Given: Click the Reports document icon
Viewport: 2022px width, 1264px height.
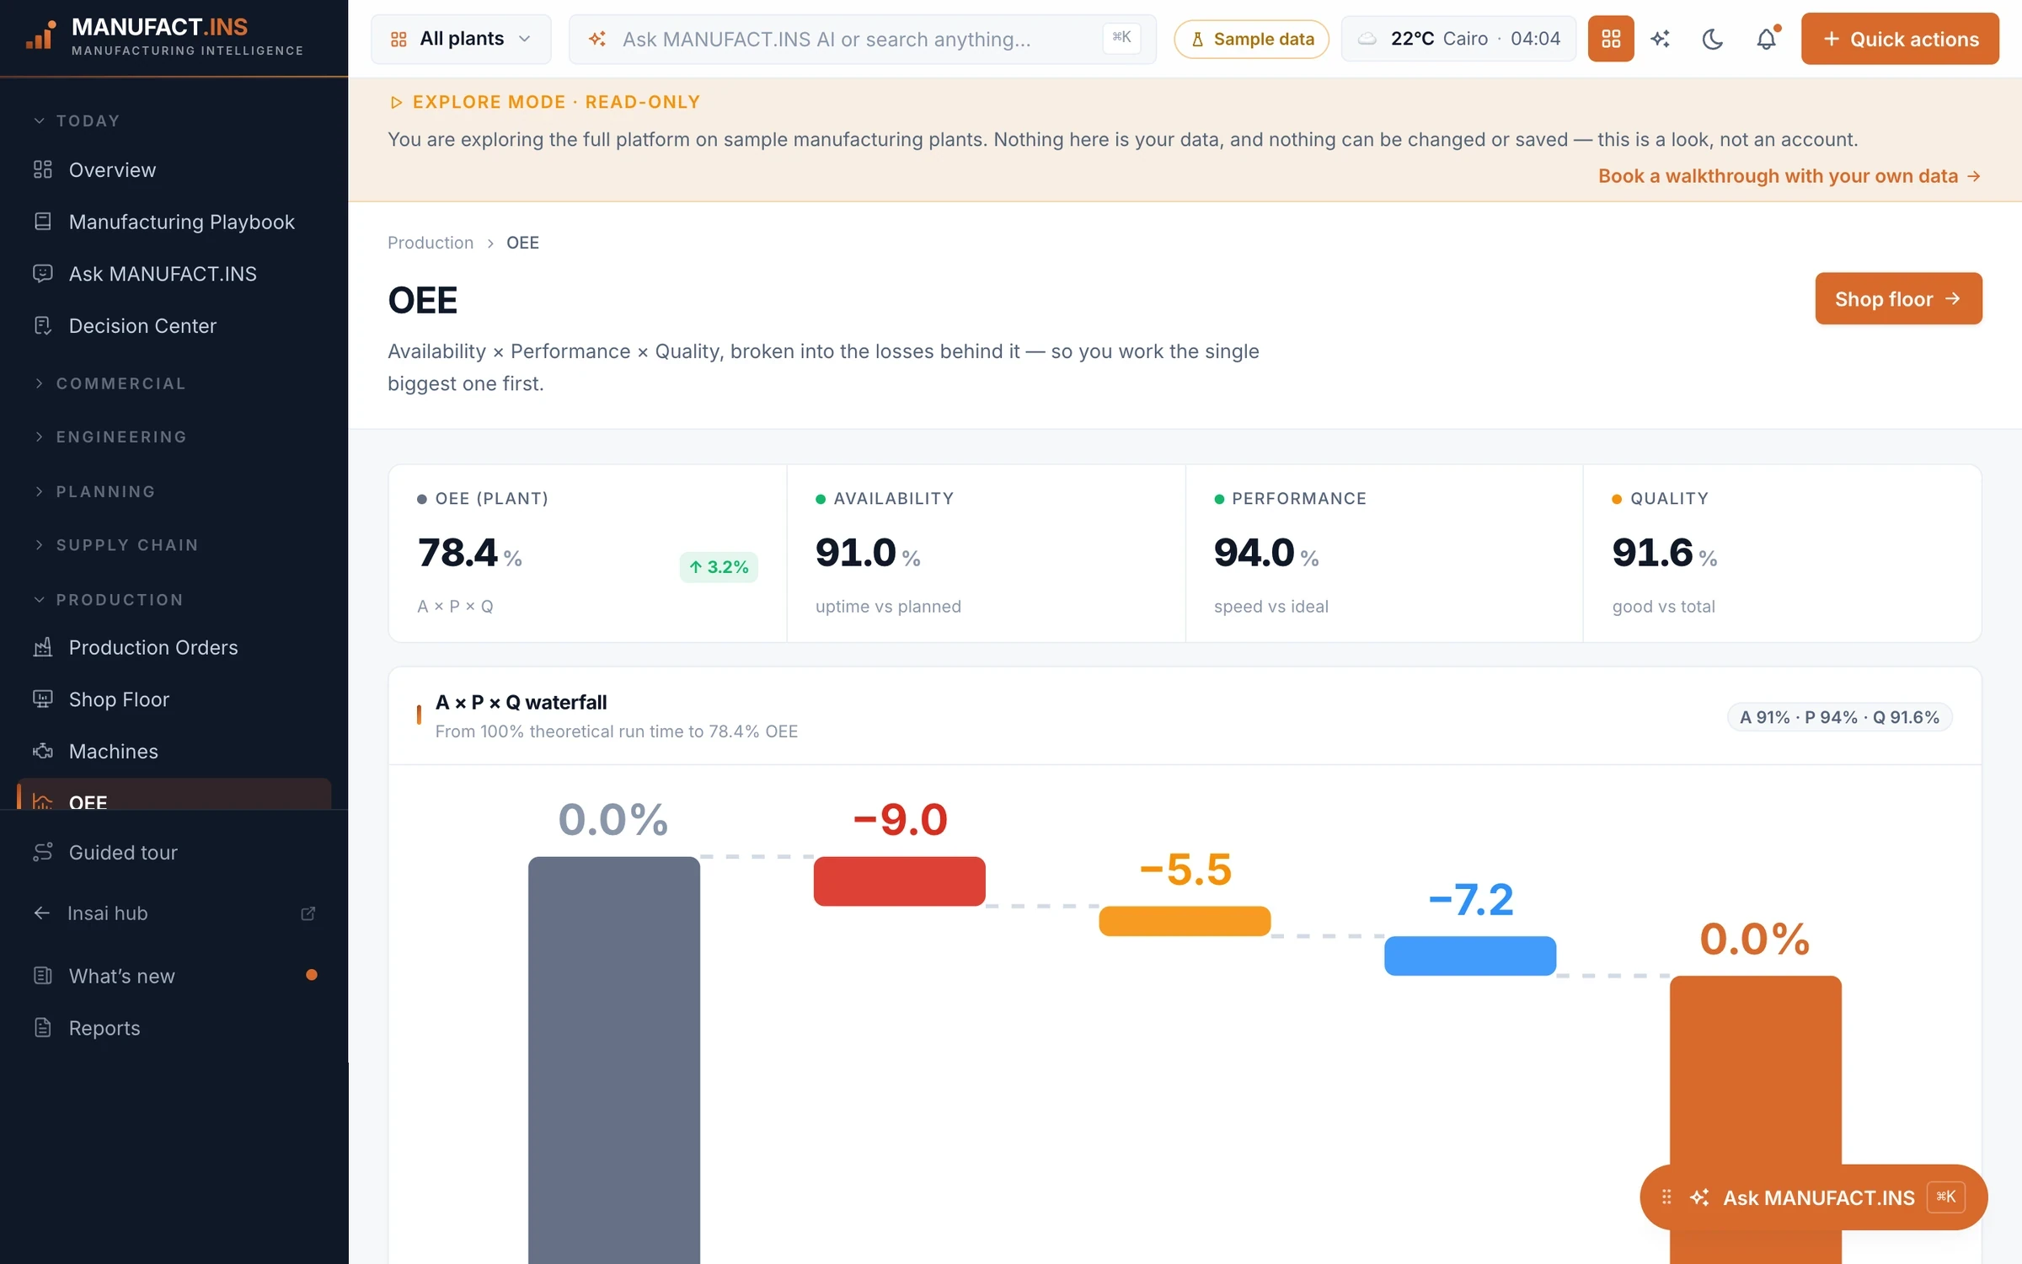Looking at the screenshot, I should pyautogui.click(x=43, y=1028).
